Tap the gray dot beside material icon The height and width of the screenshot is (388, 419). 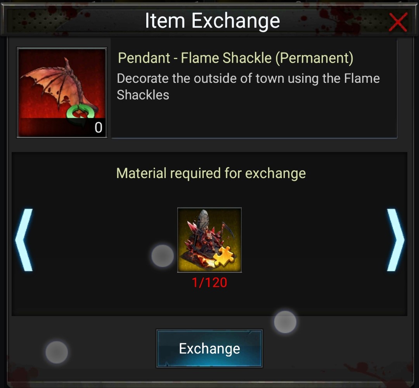pyautogui.click(x=163, y=256)
